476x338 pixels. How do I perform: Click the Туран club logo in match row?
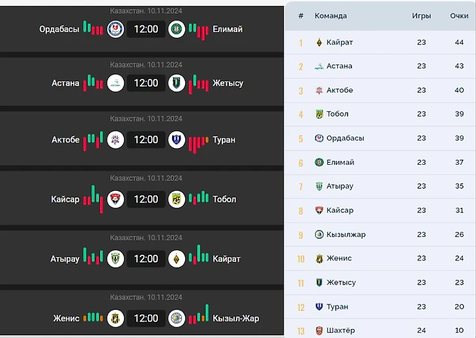coord(177,139)
